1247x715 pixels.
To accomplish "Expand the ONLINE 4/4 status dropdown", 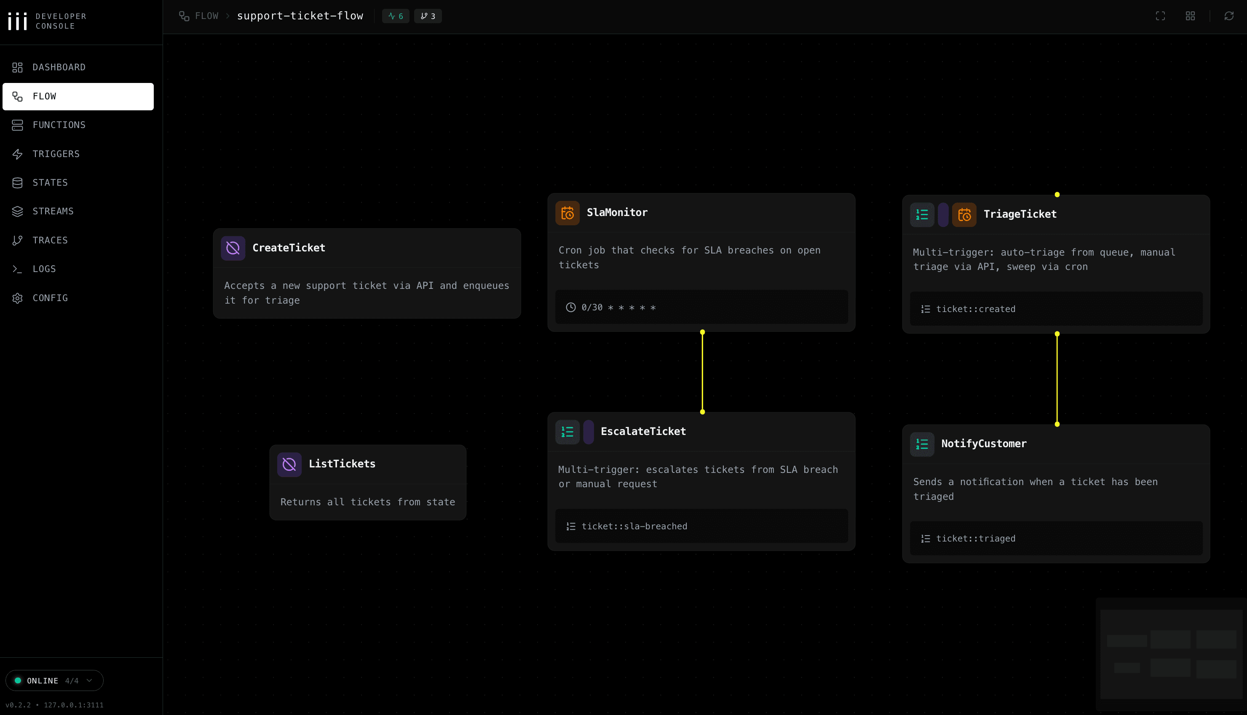I will [54, 680].
